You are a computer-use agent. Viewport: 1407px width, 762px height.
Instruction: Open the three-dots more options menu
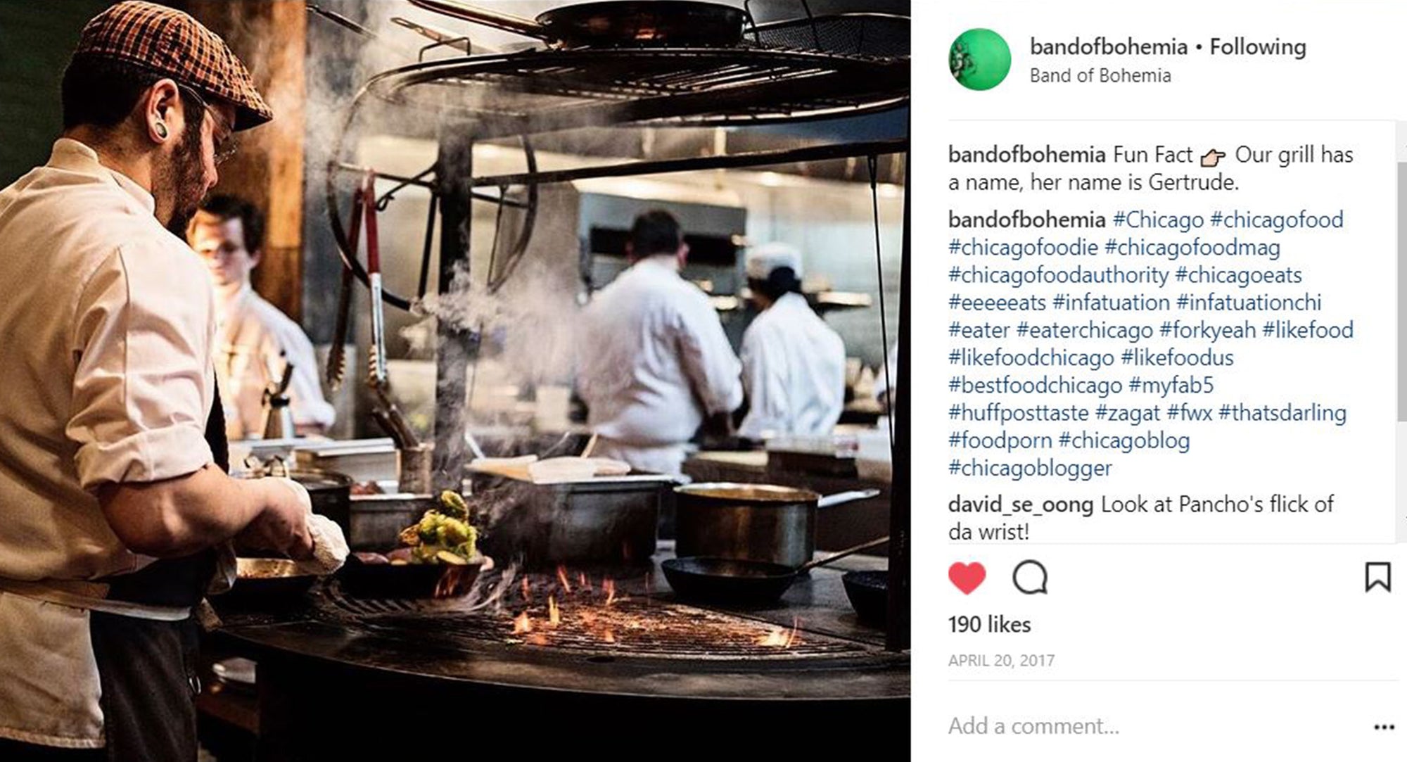pyautogui.click(x=1384, y=727)
